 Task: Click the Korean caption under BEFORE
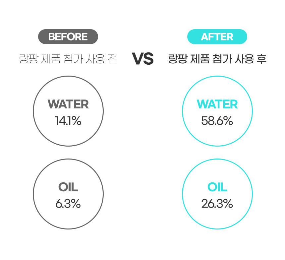tap(68, 59)
